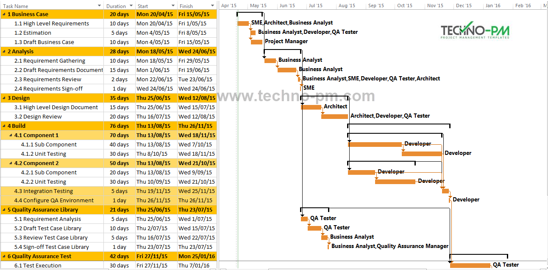548x270 pixels.
Task: Select the 5.4 Sign-off Test Case Library task
Action: (52, 247)
